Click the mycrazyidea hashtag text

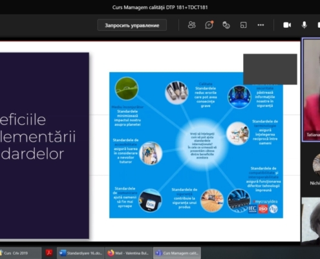pos(265,201)
